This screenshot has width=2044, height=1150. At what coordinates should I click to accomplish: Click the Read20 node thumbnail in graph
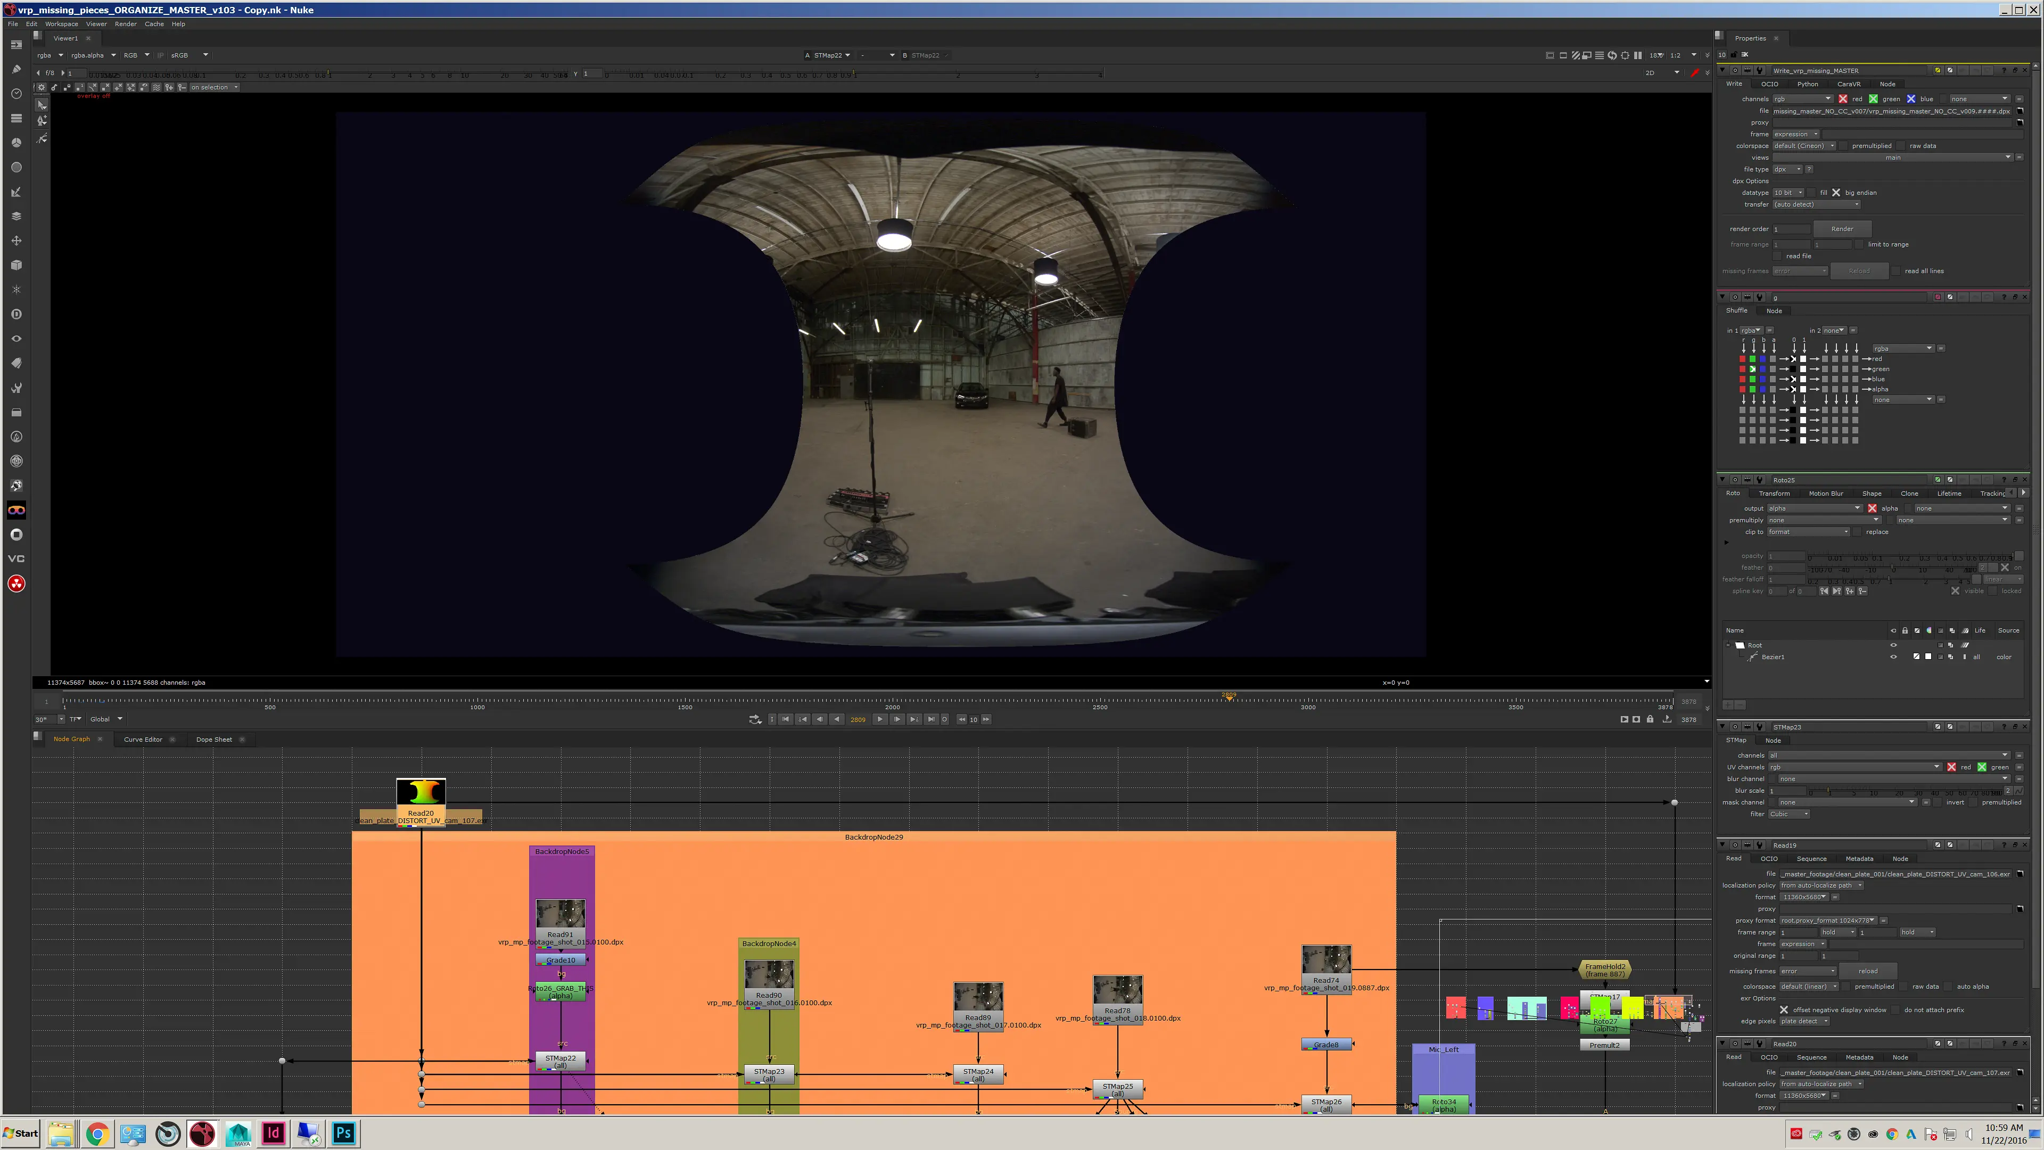[421, 792]
